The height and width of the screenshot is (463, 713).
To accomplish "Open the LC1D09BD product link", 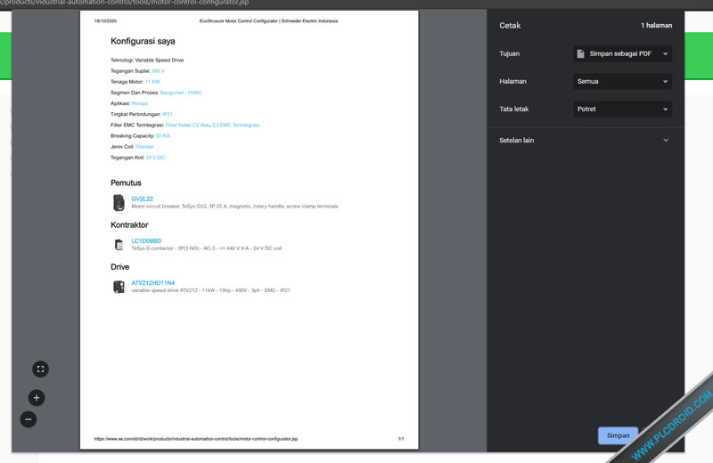I will [146, 240].
